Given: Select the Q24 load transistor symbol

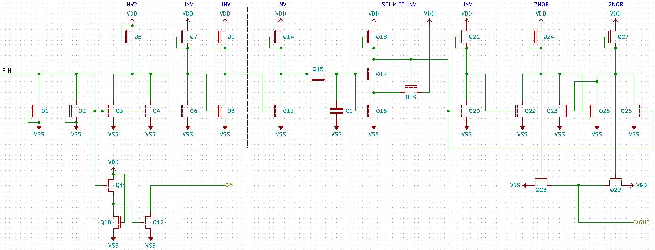Looking at the screenshot, I should click(x=538, y=37).
